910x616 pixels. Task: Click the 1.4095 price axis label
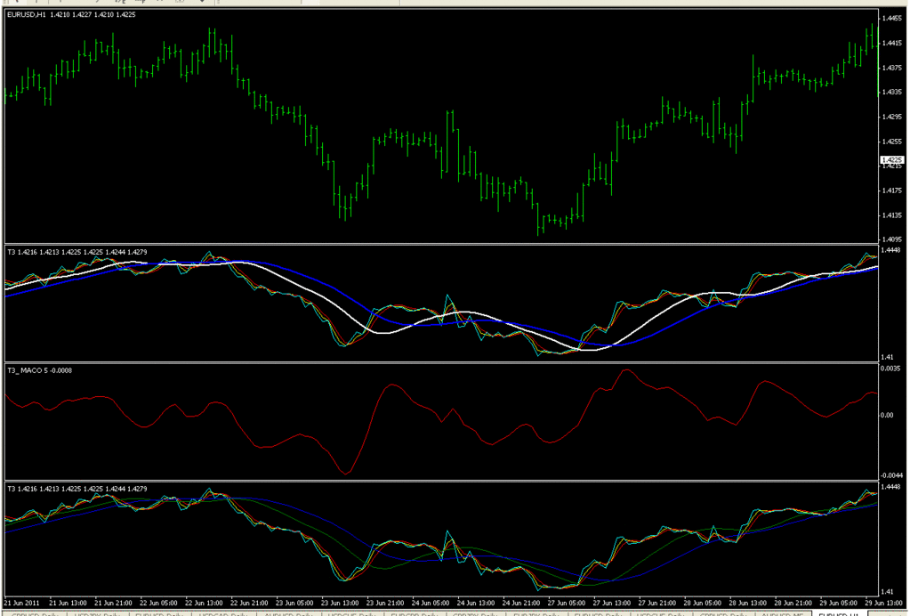pyautogui.click(x=892, y=239)
